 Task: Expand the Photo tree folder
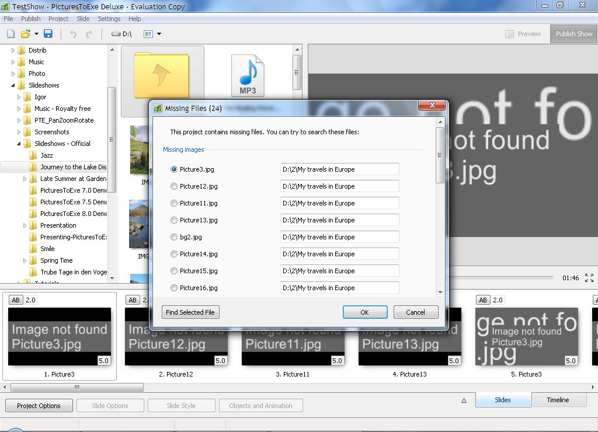[x=13, y=74]
